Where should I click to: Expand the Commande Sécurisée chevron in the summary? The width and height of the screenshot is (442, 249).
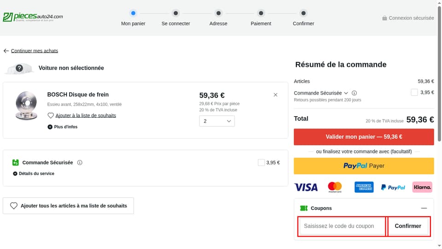(346, 93)
